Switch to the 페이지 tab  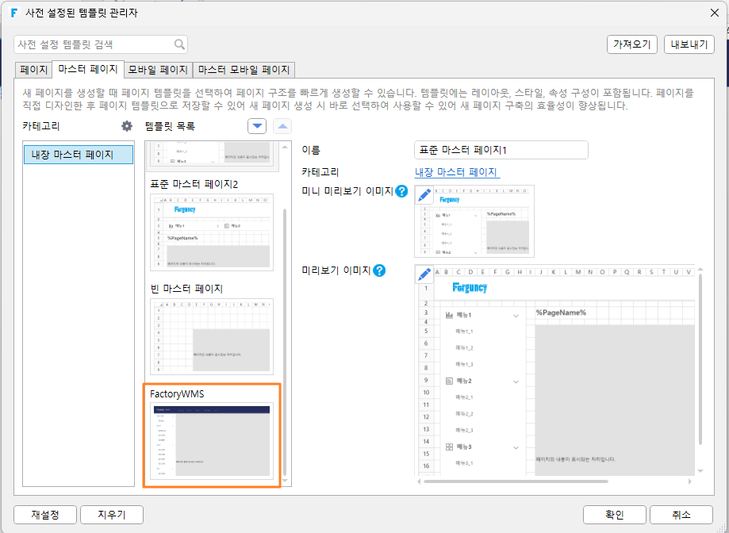(34, 70)
